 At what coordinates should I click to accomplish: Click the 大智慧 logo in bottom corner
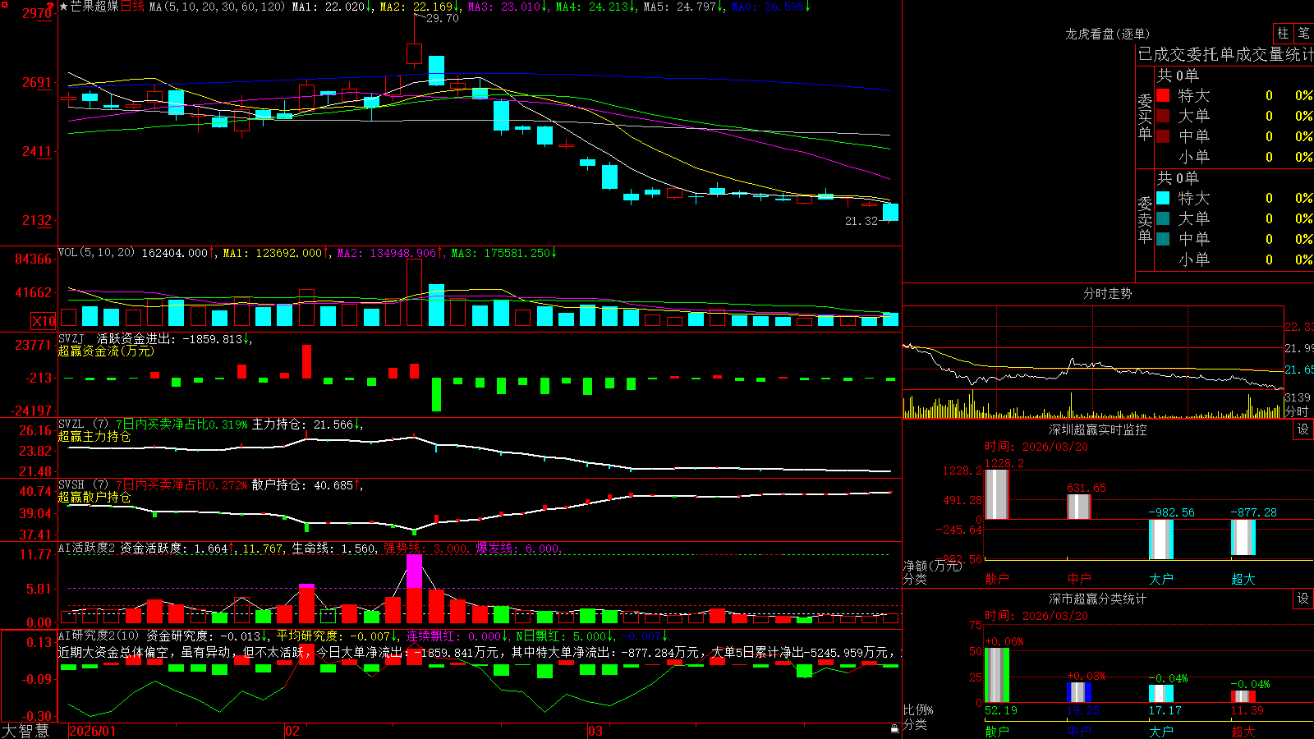[x=25, y=731]
